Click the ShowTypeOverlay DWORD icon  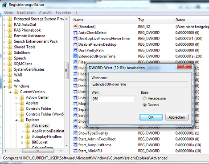click(75, 133)
